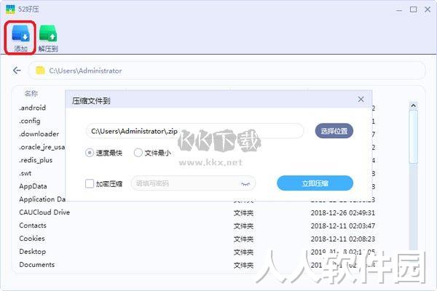Click the C:\Users\Administrator address bar
Image resolution: width=437 pixels, height=291 pixels.
pyautogui.click(x=227, y=71)
